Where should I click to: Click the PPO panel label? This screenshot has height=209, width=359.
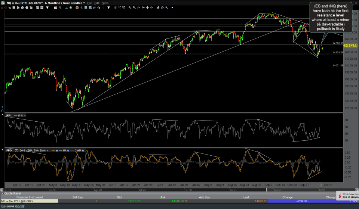pyautogui.click(x=9, y=150)
